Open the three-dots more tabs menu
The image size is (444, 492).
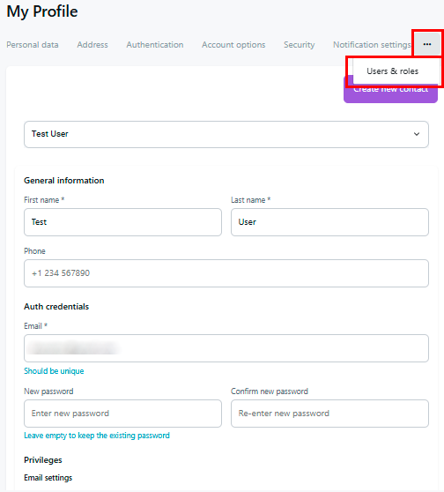tap(426, 44)
